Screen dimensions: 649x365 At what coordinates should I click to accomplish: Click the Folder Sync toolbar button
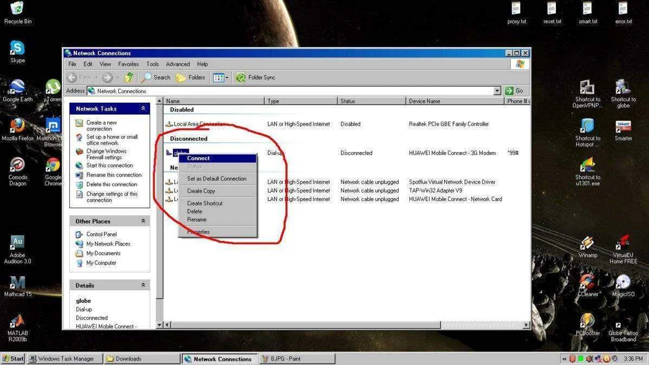(x=255, y=77)
